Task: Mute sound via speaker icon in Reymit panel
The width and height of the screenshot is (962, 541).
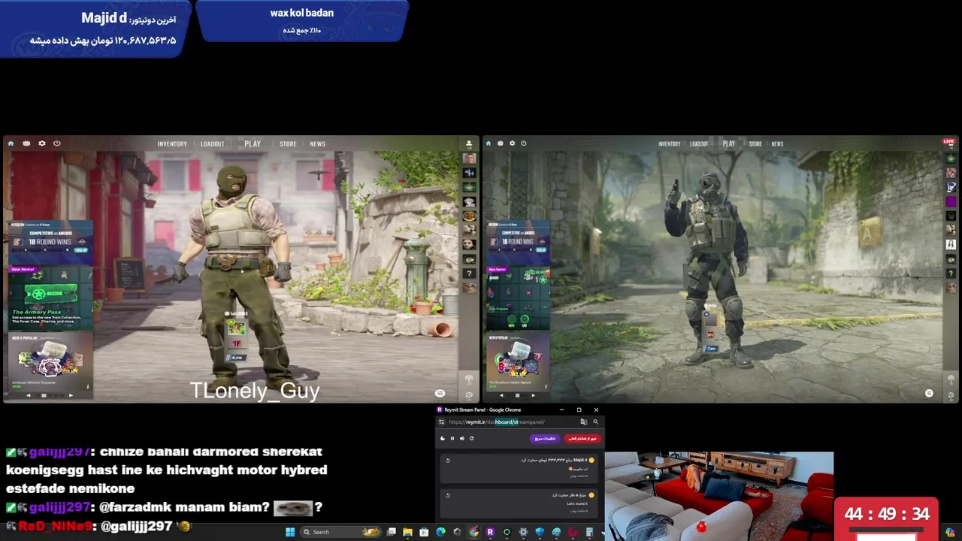Action: [x=461, y=438]
